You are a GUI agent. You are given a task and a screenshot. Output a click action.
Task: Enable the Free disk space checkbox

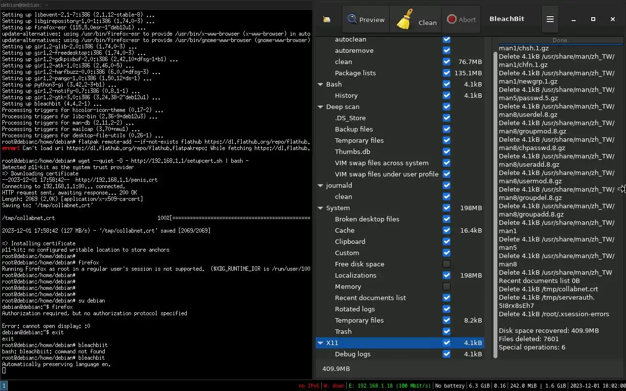447,264
